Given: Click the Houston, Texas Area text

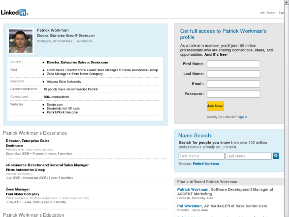Looking at the screenshot, I should point(192,210).
